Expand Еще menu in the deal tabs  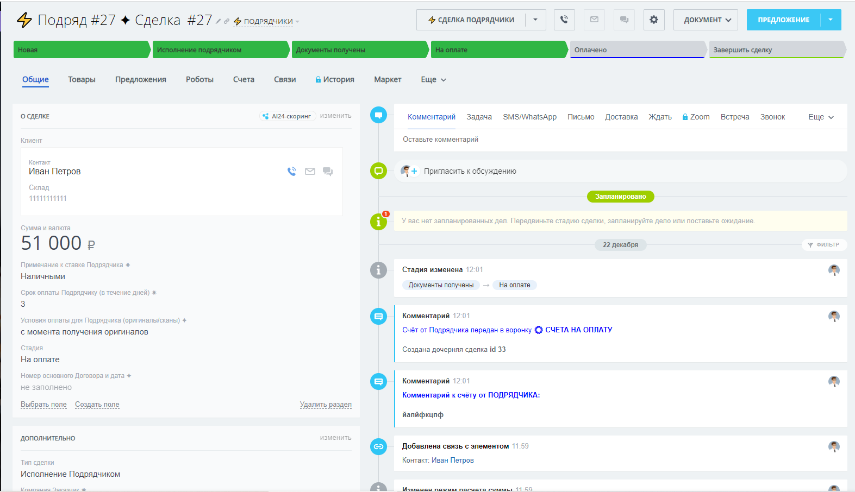(433, 80)
